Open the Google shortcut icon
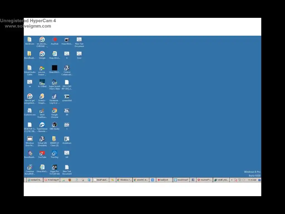The image size is (285, 214). click(42, 55)
